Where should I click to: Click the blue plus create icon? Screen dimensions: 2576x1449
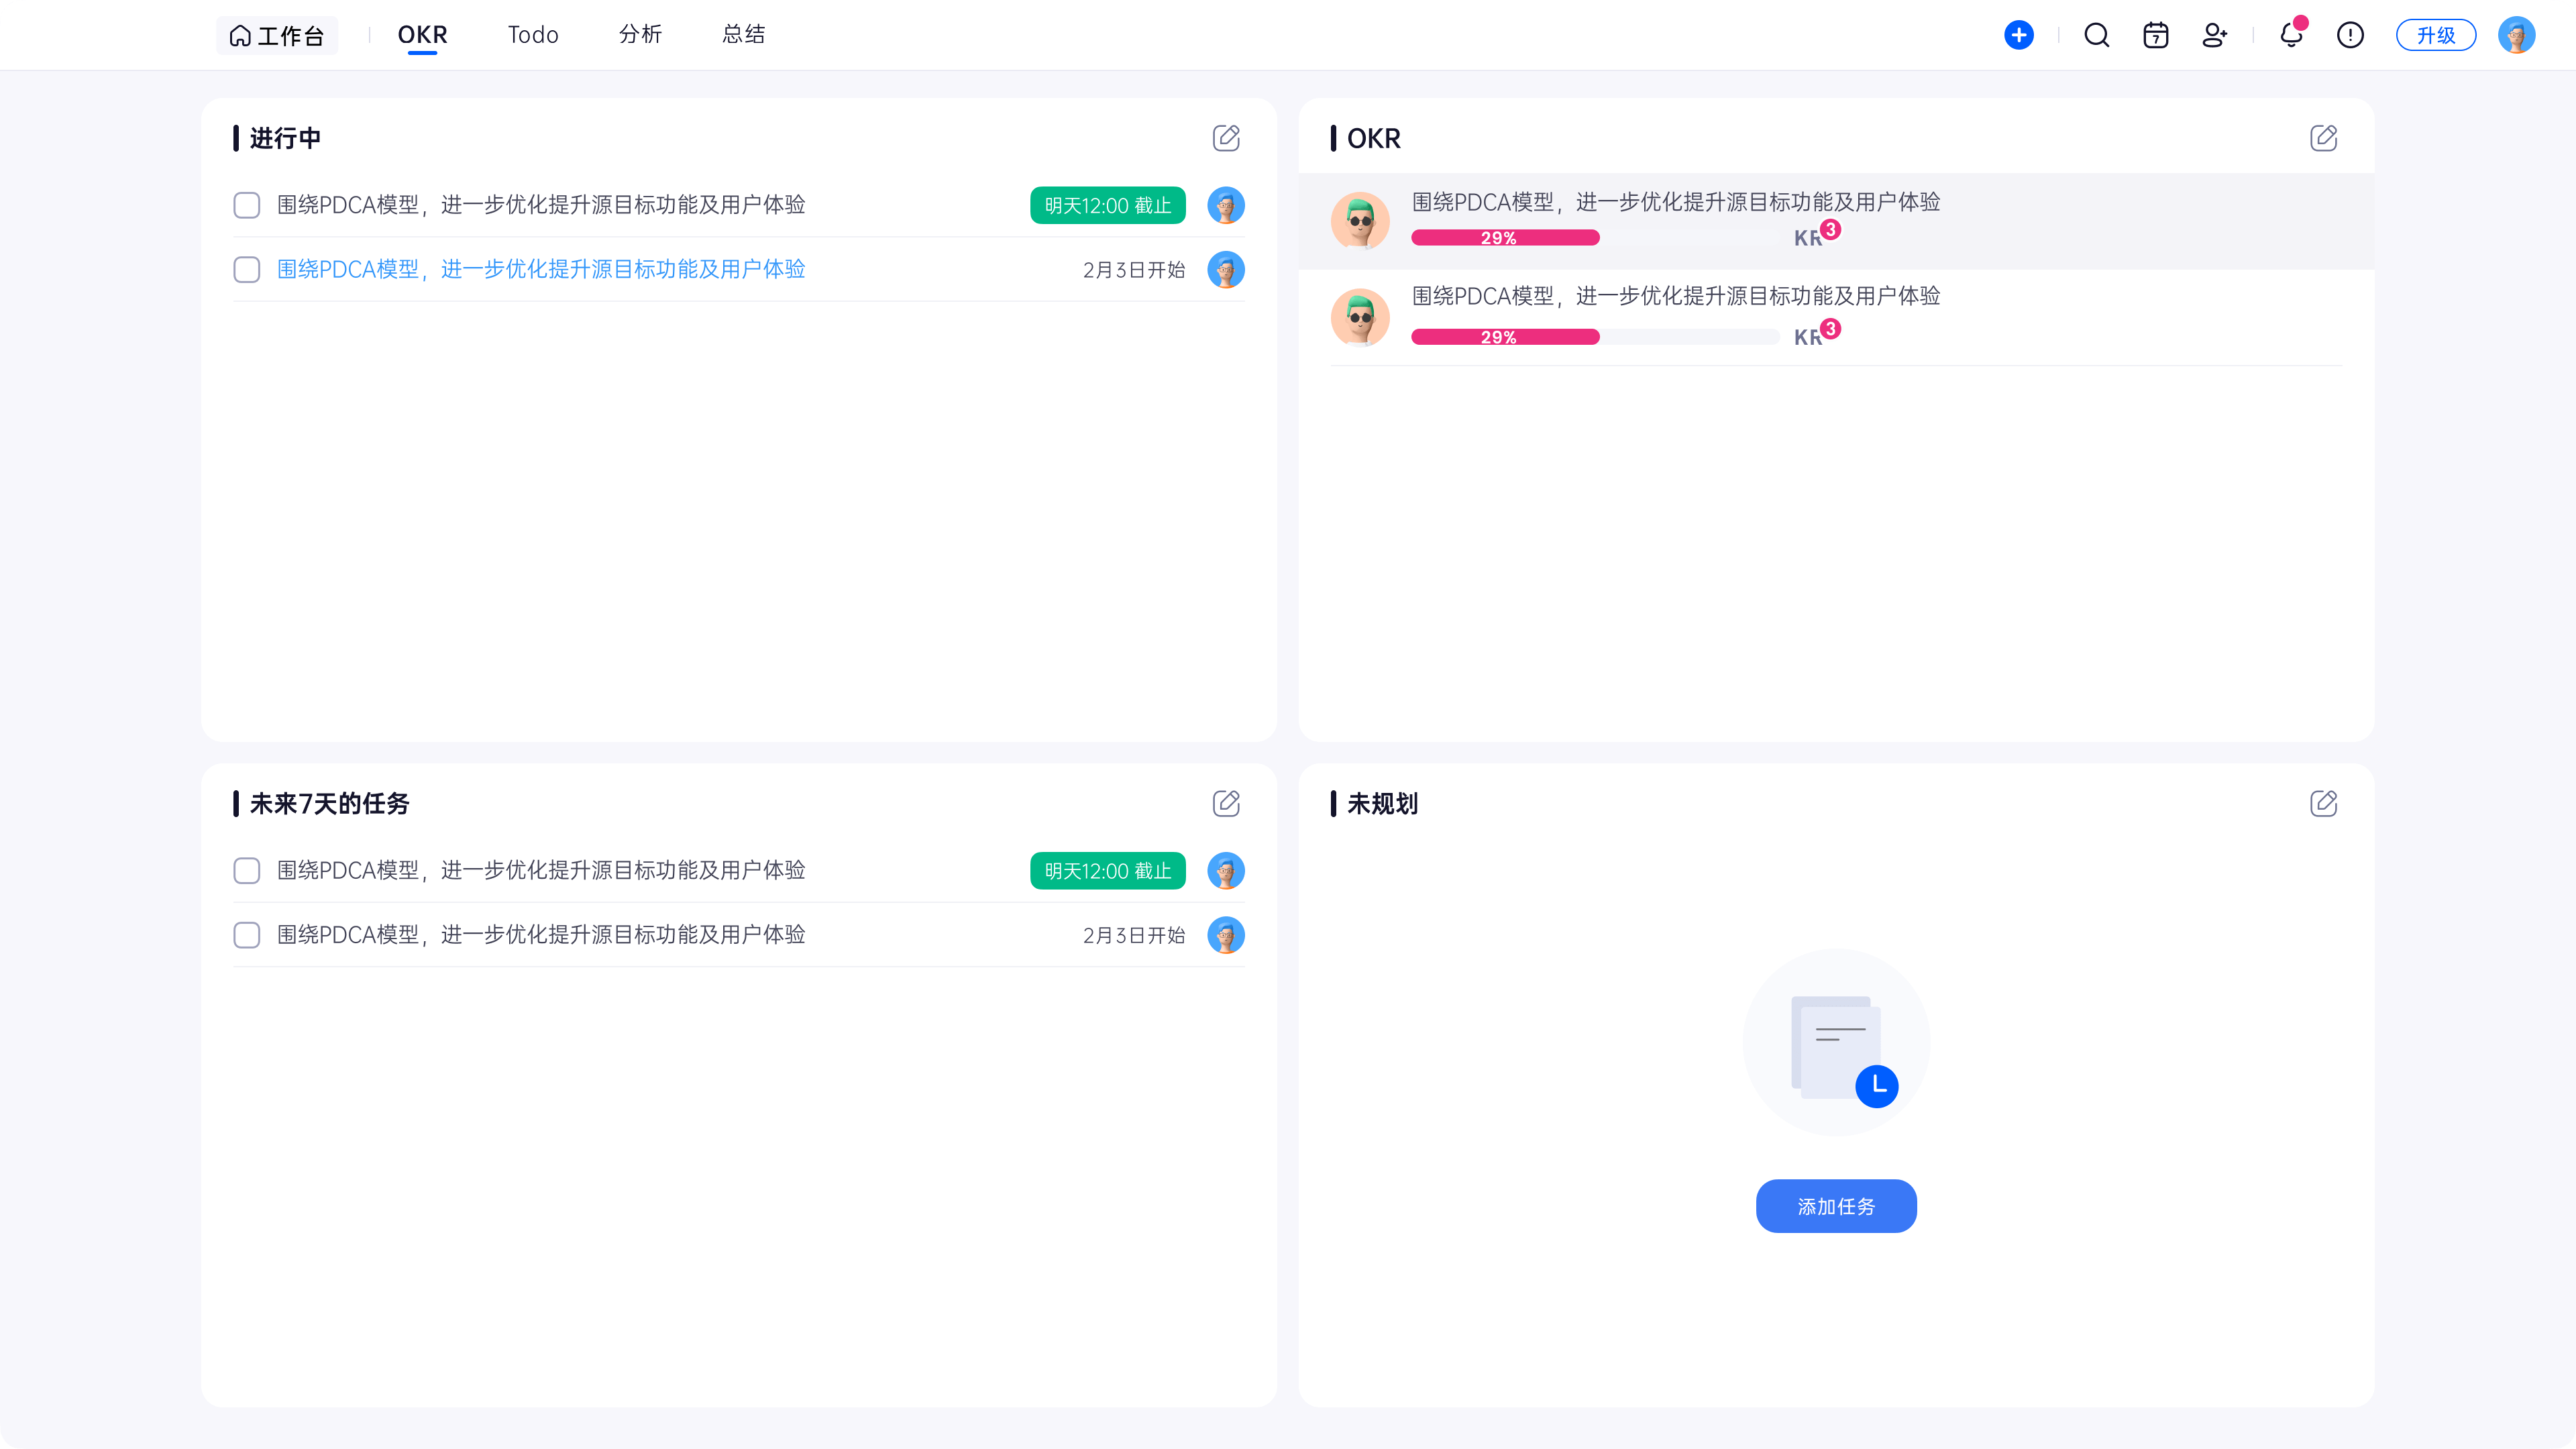tap(2018, 35)
